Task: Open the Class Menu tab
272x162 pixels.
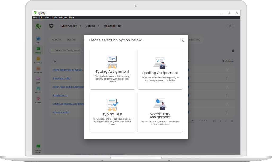Action: (195, 40)
